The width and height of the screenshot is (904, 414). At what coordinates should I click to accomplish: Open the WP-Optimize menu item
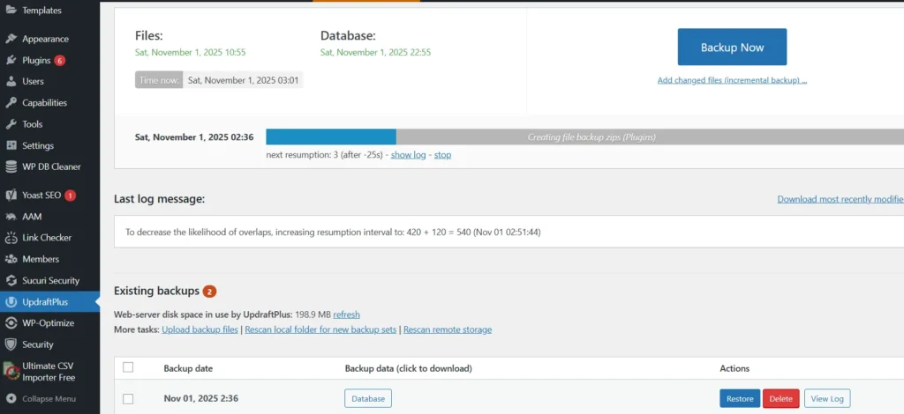[x=48, y=323]
